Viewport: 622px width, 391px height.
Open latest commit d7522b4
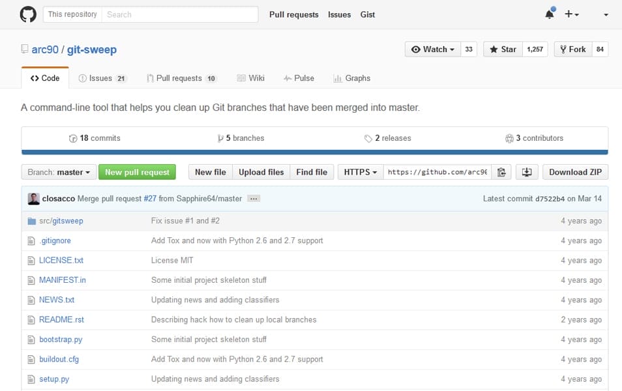pos(550,199)
